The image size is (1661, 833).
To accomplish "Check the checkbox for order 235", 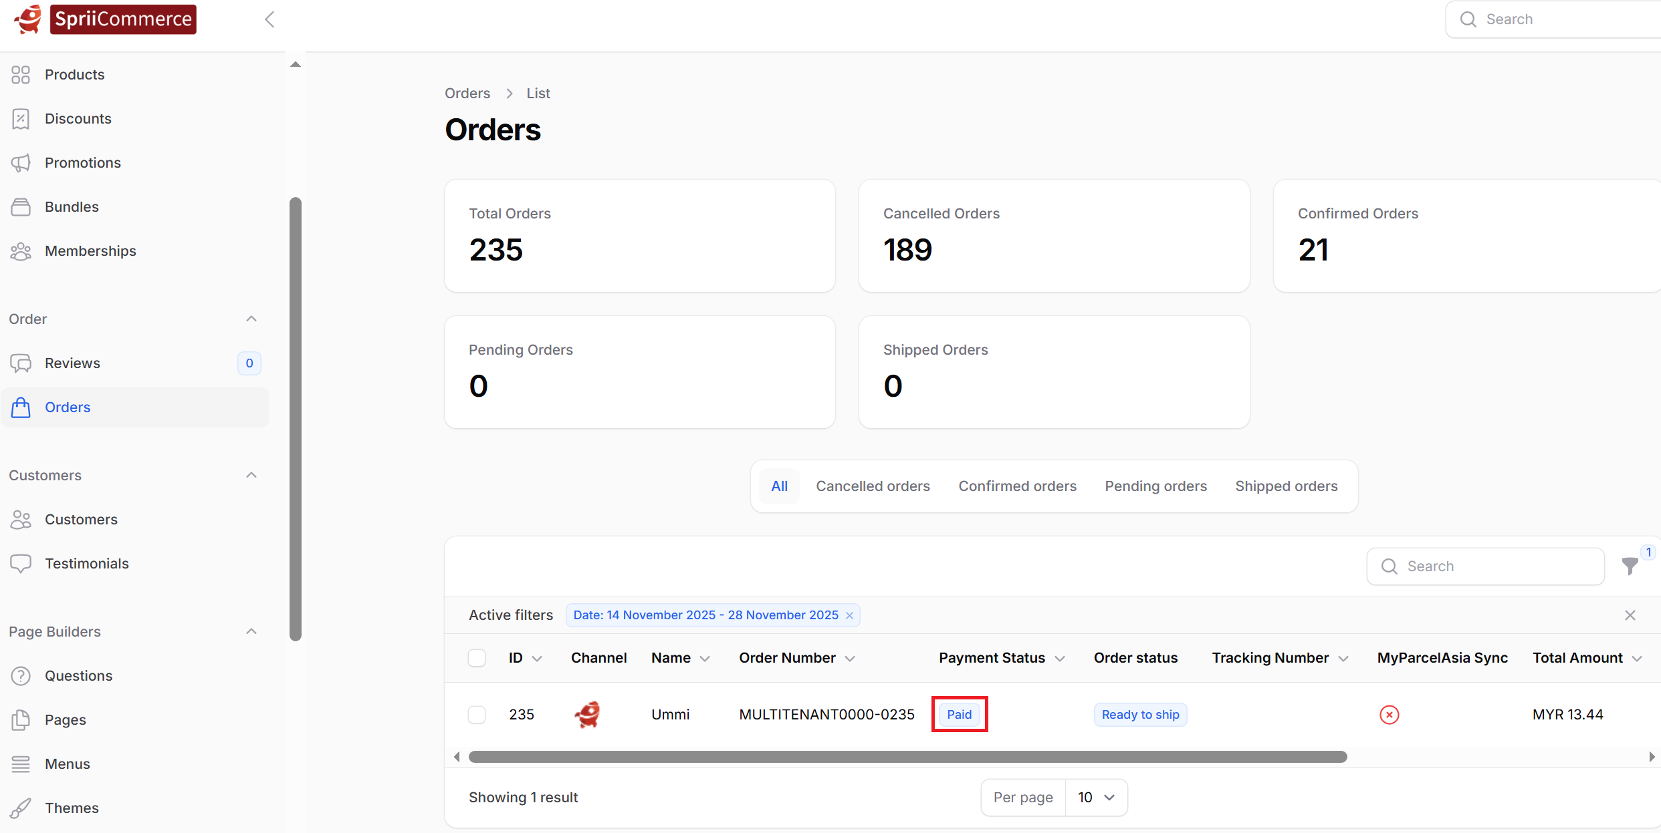I will tap(477, 715).
